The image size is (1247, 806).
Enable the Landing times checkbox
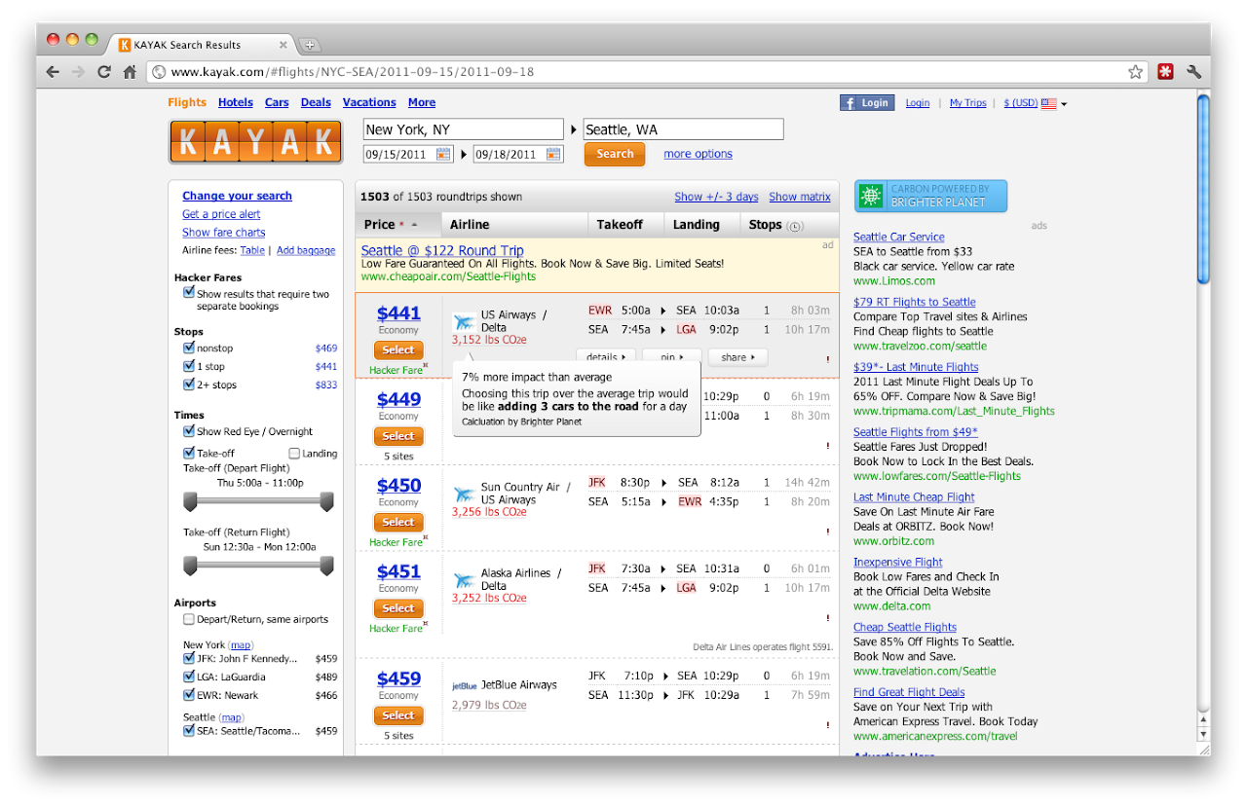[x=294, y=453]
